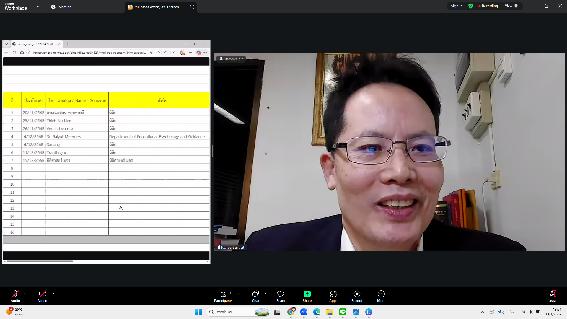
Task: Expand video options arrow
Action: click(x=54, y=294)
